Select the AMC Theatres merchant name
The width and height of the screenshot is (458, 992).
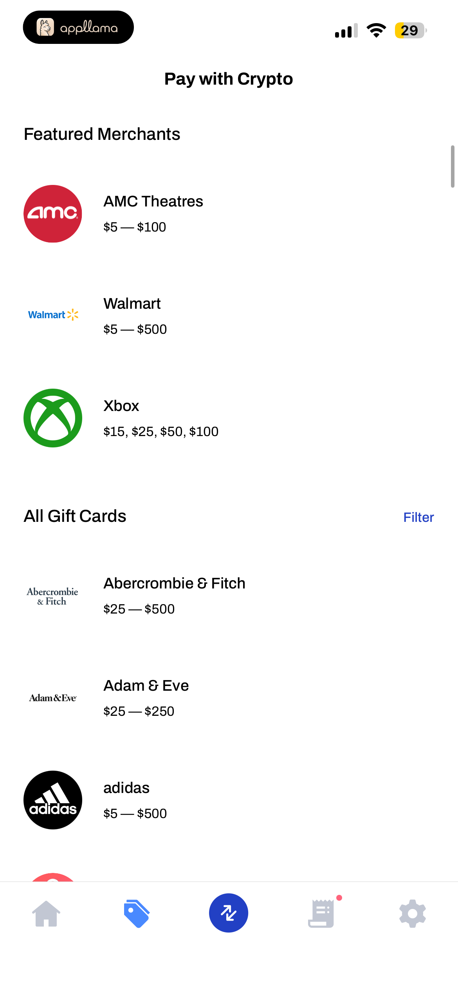pos(153,201)
